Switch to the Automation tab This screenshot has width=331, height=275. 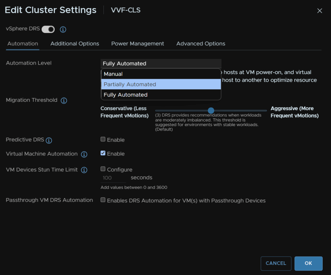(x=23, y=44)
